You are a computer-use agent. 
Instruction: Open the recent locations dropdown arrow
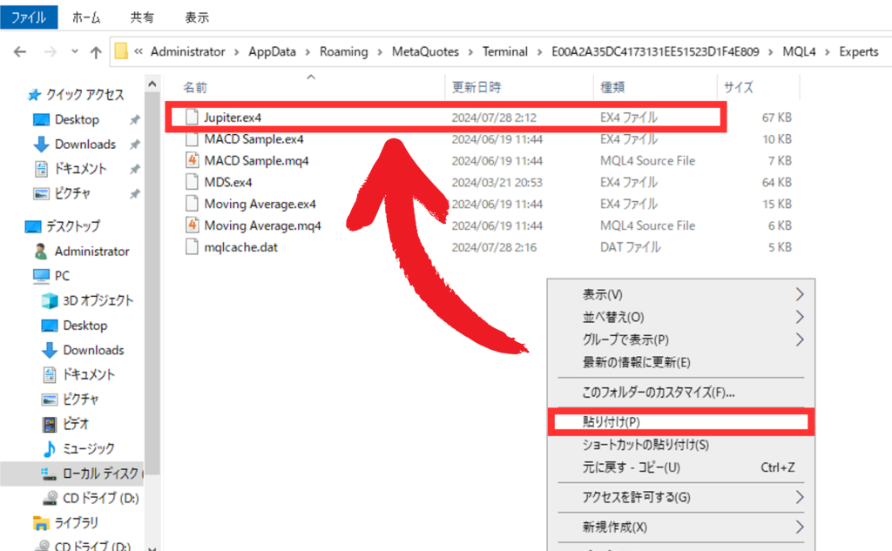tap(75, 52)
